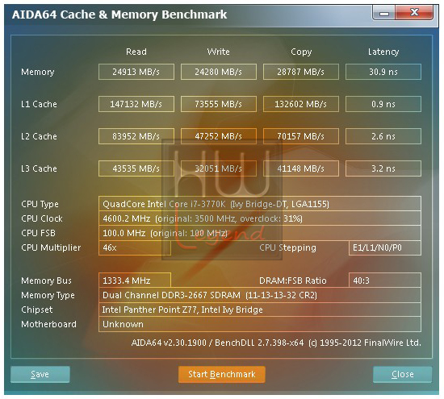Viewport: 444px width, 399px height.
Task: Click the Memory Type DDR3-2667 field
Action: 260,295
